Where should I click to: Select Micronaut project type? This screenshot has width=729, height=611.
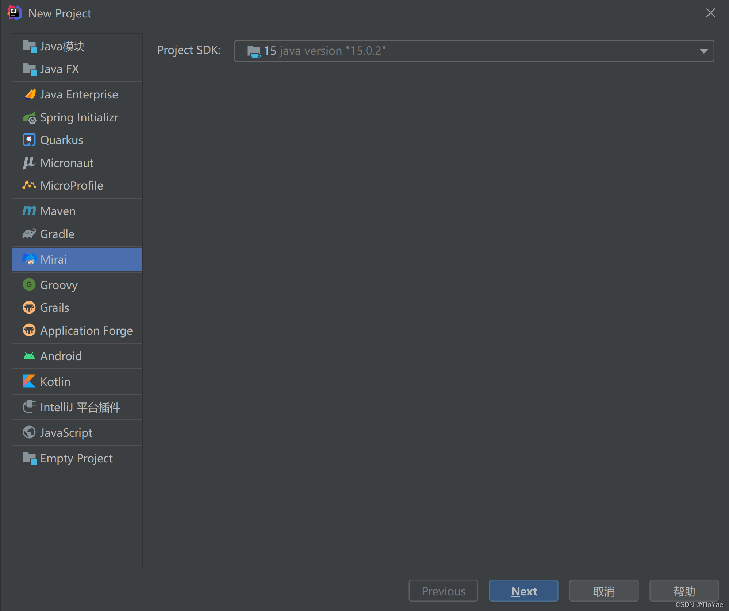(77, 163)
